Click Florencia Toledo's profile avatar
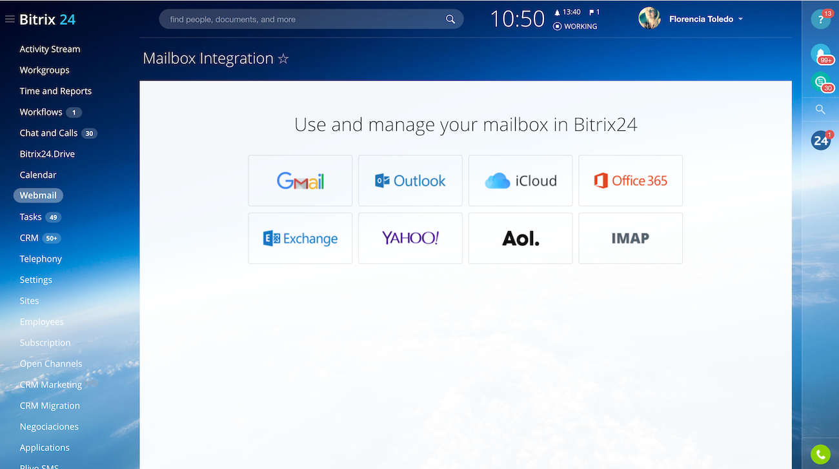 point(649,19)
